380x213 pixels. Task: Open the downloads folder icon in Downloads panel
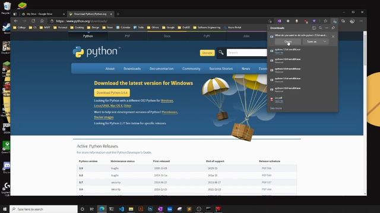coord(314,28)
